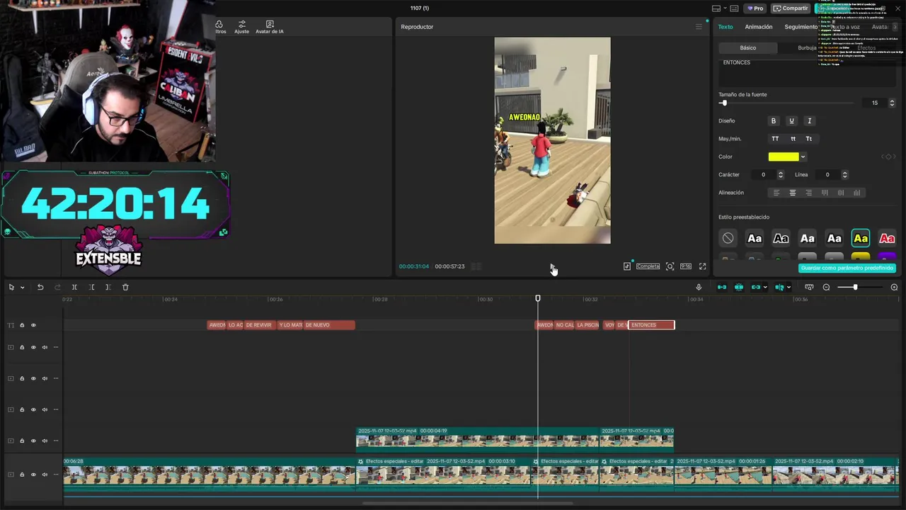Click Guardar como parámetro predefinido button

(x=847, y=268)
